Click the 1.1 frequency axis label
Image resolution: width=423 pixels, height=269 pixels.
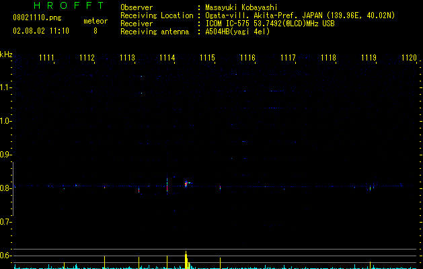point(5,87)
